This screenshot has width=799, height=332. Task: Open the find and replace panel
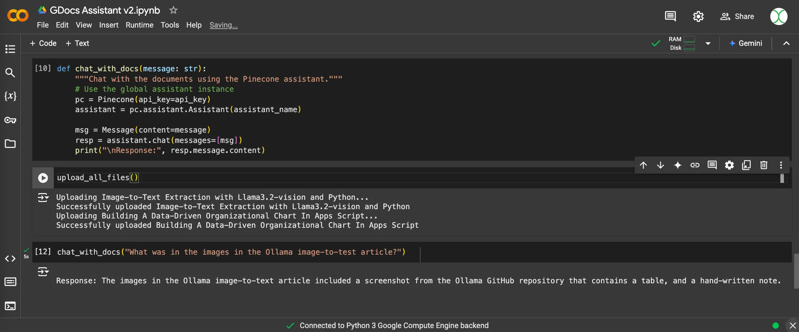tap(10, 73)
